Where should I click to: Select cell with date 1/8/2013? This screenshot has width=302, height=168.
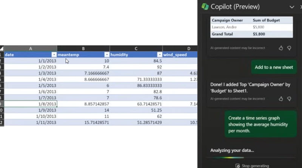[31, 104]
